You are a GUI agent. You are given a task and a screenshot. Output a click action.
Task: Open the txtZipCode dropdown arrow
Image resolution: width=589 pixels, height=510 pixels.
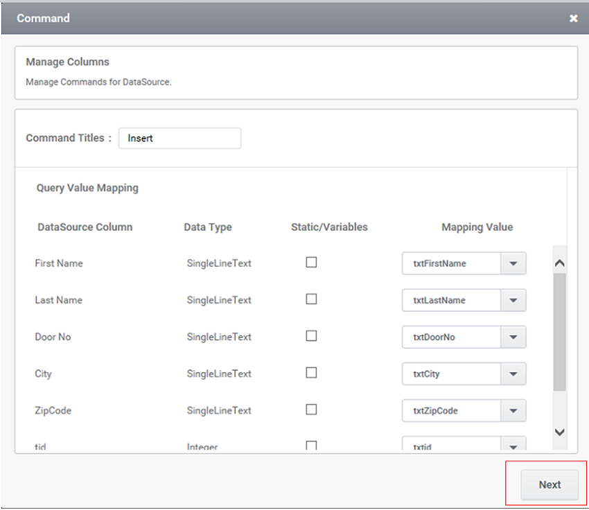coord(513,410)
